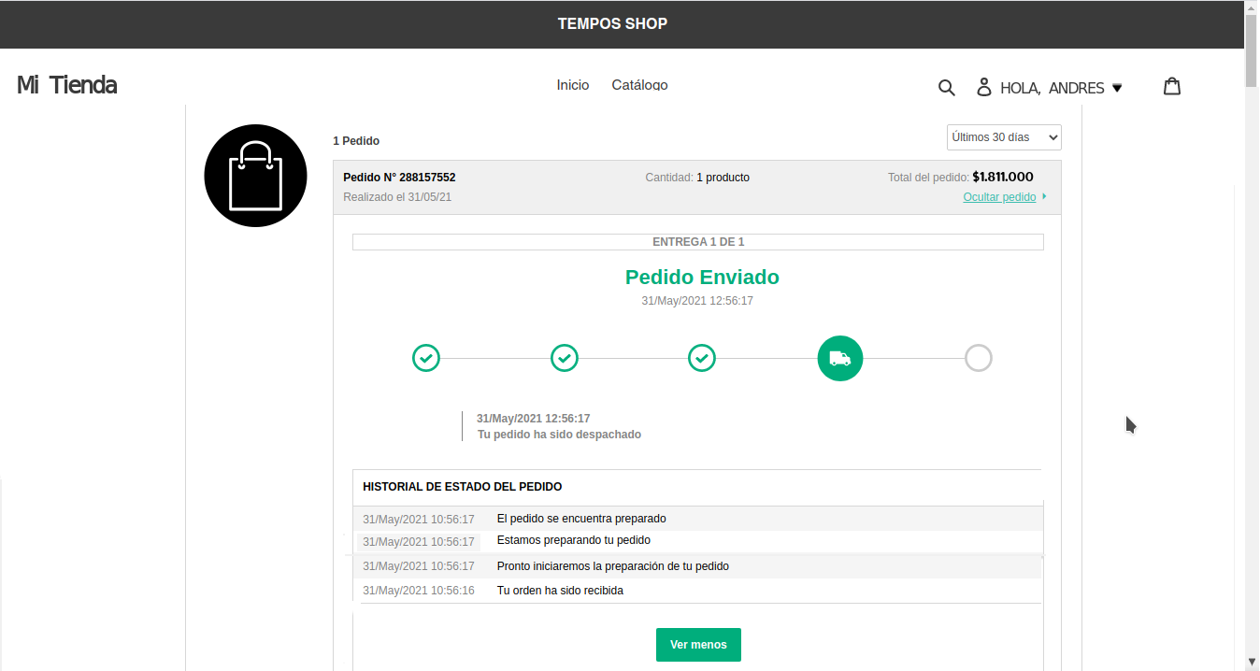Open the Últimos 30 días dropdown
The width and height of the screenshot is (1260, 671).
[1003, 137]
